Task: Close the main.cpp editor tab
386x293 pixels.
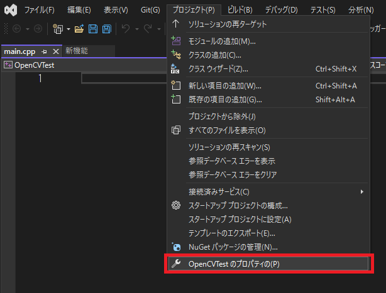Action: click(x=55, y=51)
